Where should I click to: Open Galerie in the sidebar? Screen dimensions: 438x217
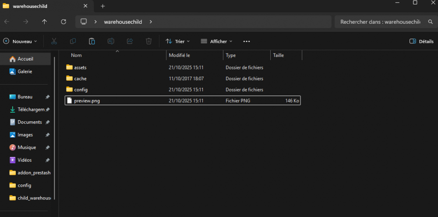[x=25, y=71]
